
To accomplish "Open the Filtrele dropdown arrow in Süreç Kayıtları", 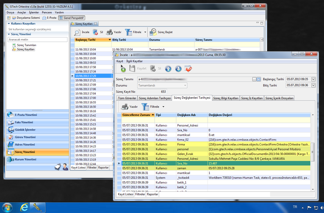I will click(x=145, y=33).
